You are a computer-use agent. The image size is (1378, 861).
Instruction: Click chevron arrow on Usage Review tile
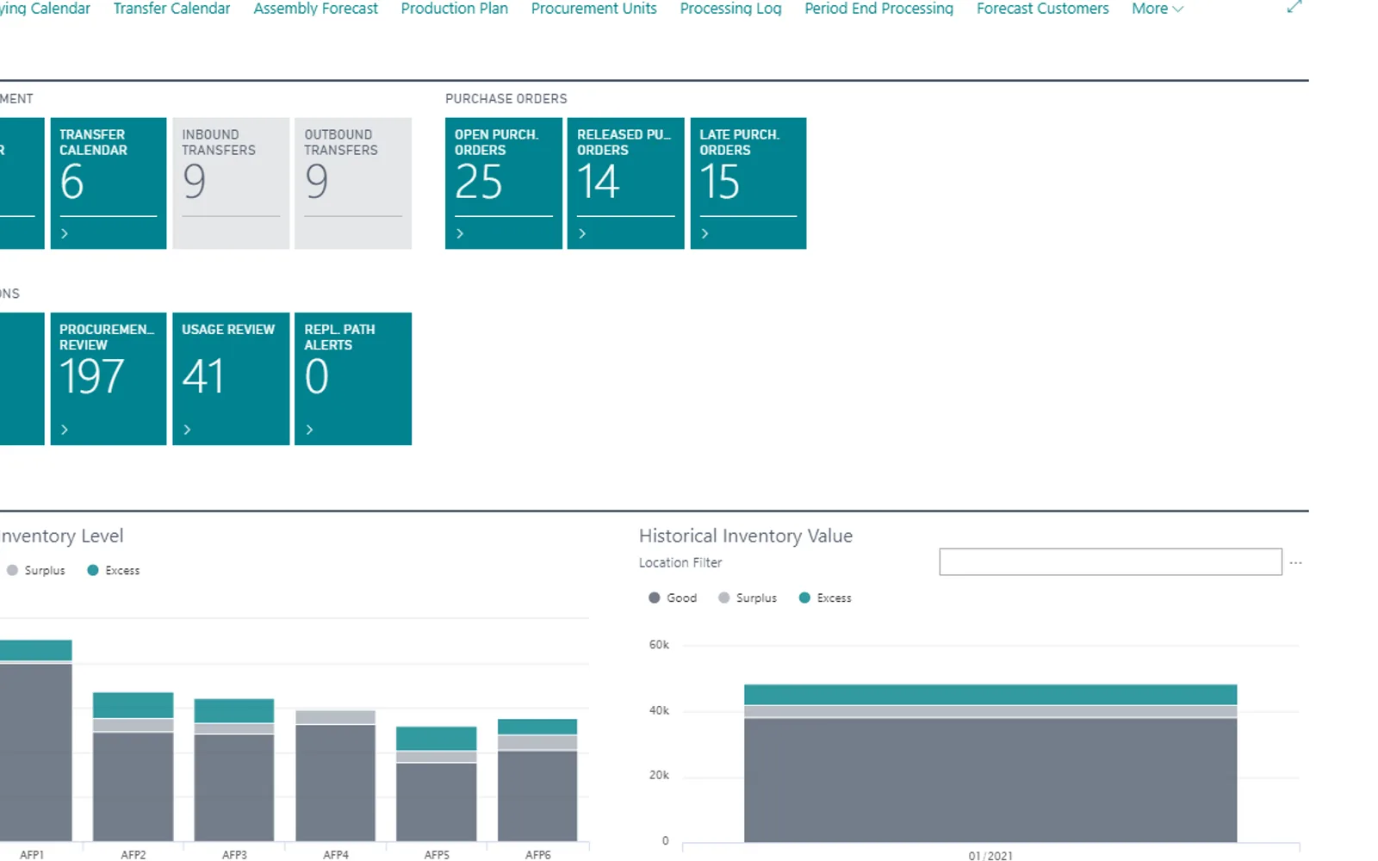187,429
